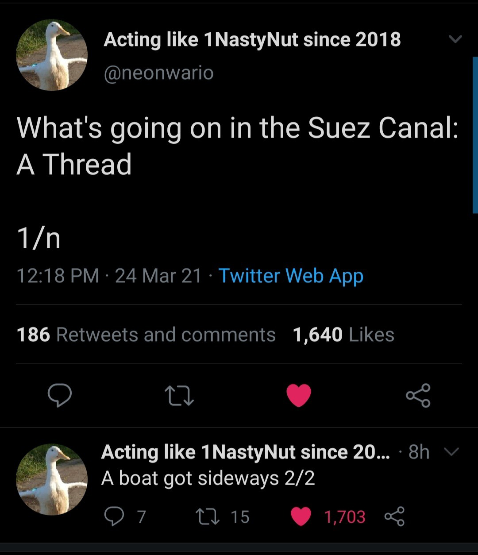Click the 12:18 PM tweet timestamp
The width and height of the screenshot is (478, 555).
58,275
